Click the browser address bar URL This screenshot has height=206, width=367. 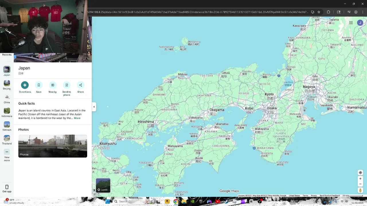pyautogui.click(x=198, y=12)
